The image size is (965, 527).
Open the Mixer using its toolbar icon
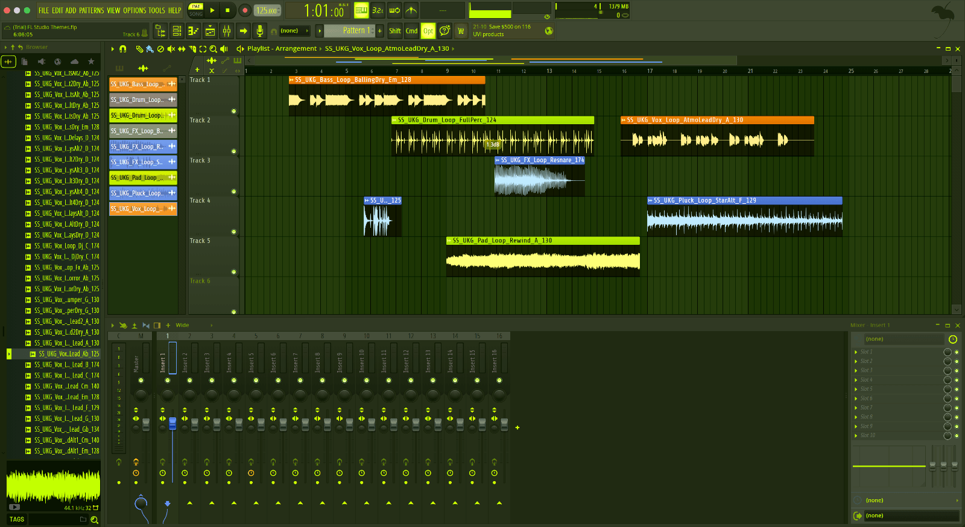227,31
